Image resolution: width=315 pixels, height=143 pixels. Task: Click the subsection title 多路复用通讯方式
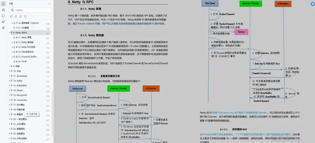click(x=110, y=76)
